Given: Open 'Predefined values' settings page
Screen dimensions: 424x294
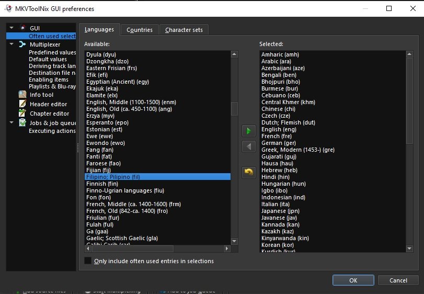Looking at the screenshot, I should coord(52,52).
